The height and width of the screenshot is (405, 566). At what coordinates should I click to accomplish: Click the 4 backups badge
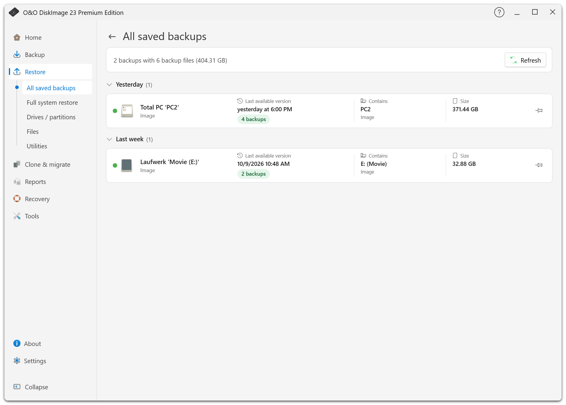tap(254, 119)
